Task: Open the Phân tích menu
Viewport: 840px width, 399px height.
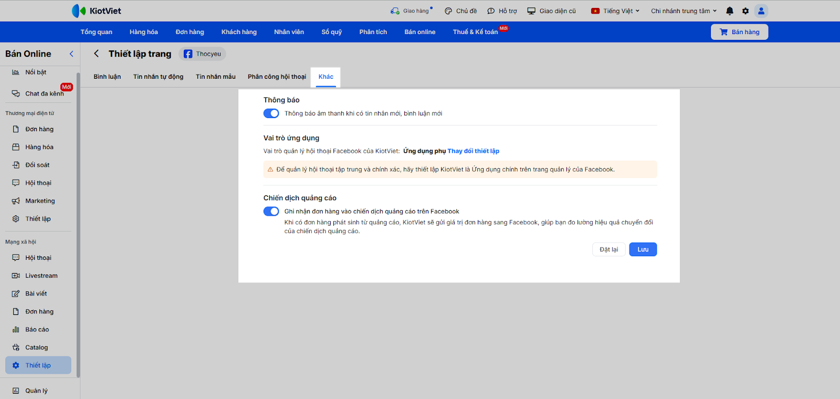Action: tap(373, 32)
